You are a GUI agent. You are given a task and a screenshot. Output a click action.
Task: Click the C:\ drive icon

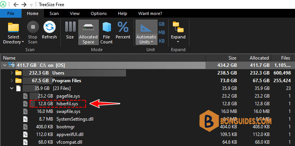[x=12, y=65]
